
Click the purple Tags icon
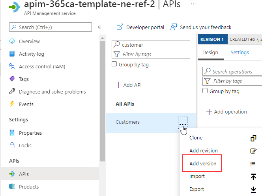pyautogui.click(x=12, y=79)
